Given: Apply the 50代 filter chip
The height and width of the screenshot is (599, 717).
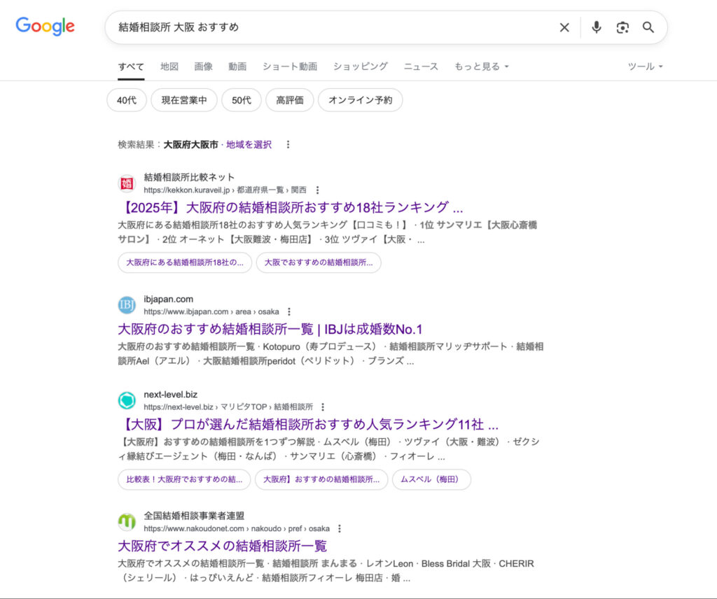Looking at the screenshot, I should 242,100.
